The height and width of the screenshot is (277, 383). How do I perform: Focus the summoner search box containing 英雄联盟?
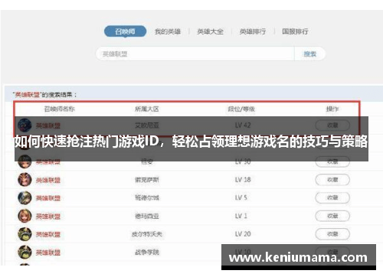pos(195,54)
